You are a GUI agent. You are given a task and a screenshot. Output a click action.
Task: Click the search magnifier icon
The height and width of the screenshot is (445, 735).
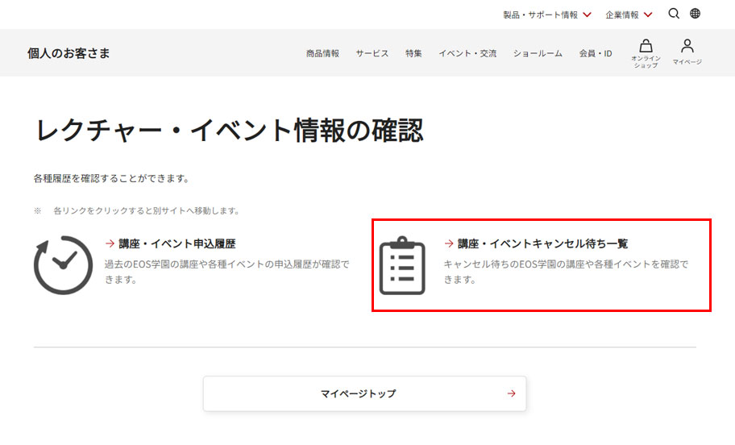click(x=674, y=14)
